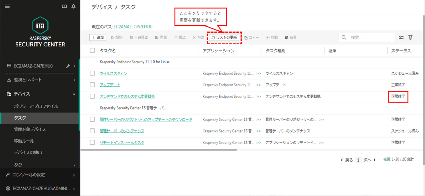The height and width of the screenshot is (196, 425).
Task: Click the Kaspersky Security Center 13 管理サーバー group row
Action: 253,108
